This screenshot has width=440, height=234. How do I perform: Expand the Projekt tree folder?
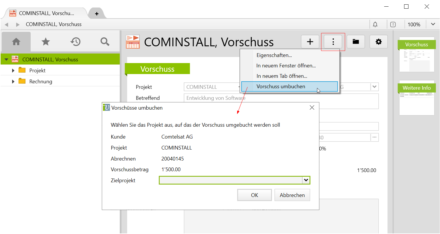13,71
